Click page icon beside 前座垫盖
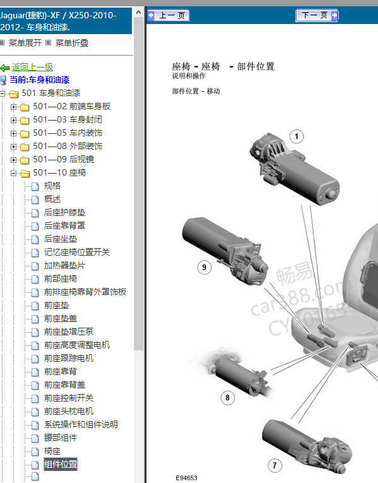The width and height of the screenshot is (378, 483). tap(35, 319)
